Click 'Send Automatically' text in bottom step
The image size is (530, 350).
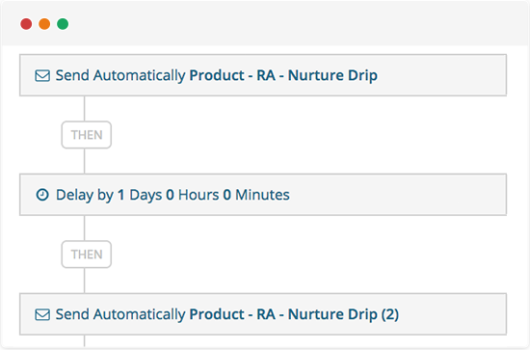pos(120,315)
